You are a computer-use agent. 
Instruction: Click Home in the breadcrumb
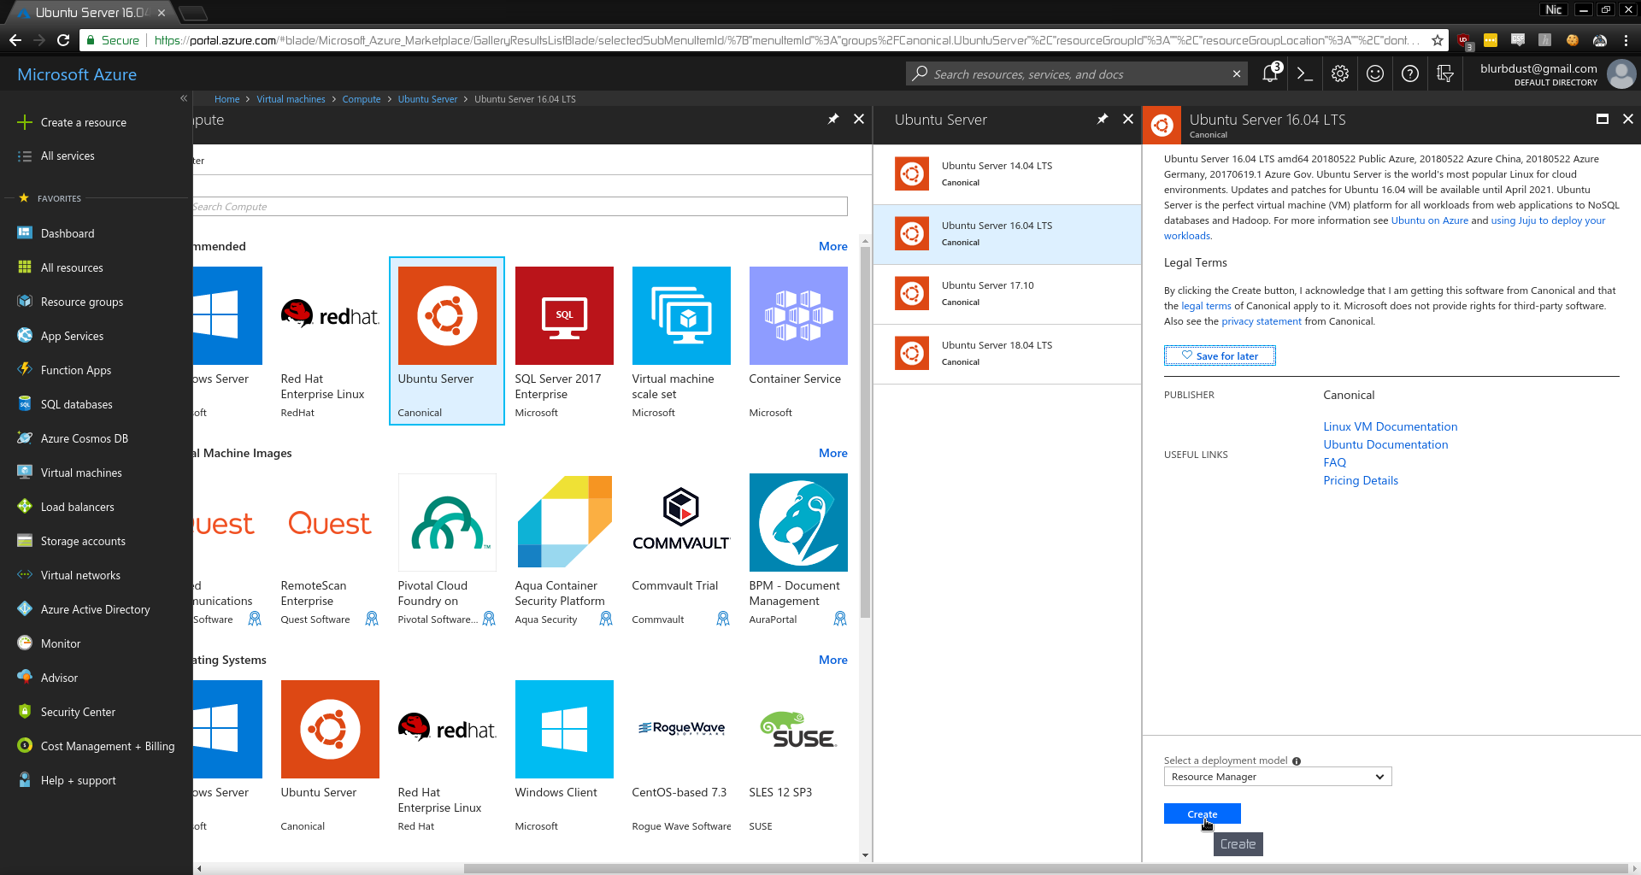(x=226, y=99)
